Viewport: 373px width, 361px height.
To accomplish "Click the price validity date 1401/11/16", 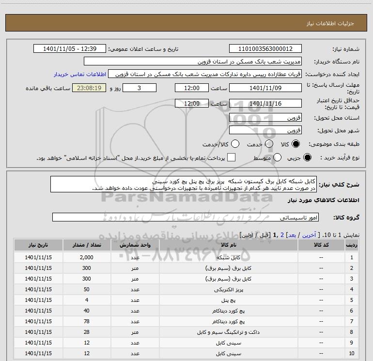I will click(265, 103).
